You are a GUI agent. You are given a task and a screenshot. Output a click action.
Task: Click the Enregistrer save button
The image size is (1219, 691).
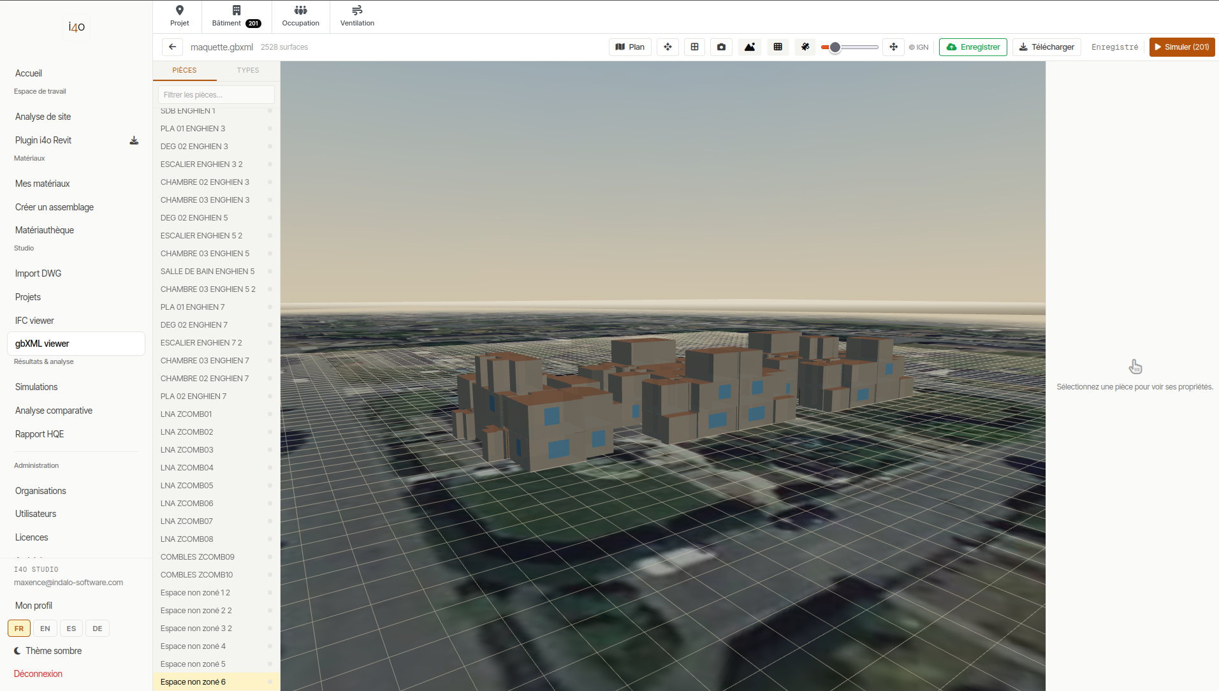973,47
